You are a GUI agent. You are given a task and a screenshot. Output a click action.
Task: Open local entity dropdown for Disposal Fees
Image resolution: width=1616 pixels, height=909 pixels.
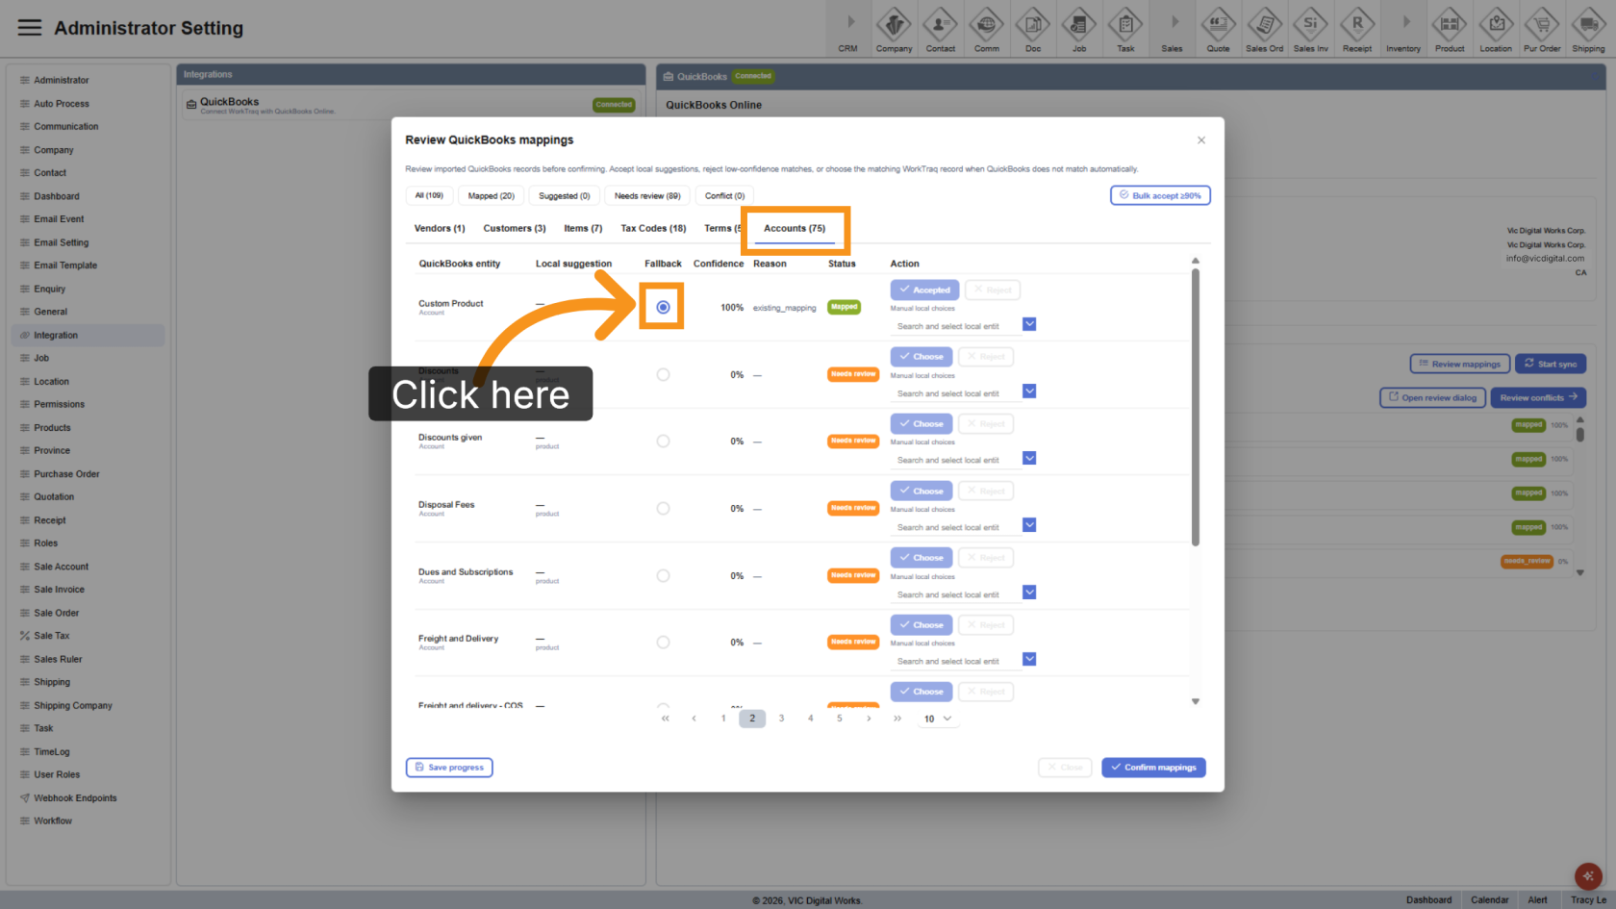[1029, 525]
